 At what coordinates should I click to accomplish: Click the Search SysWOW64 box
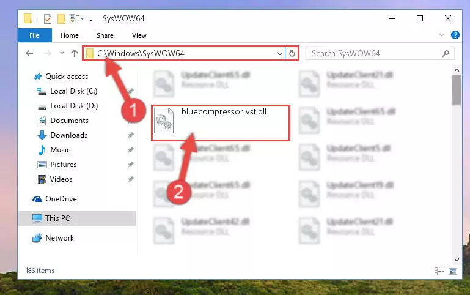coord(380,53)
